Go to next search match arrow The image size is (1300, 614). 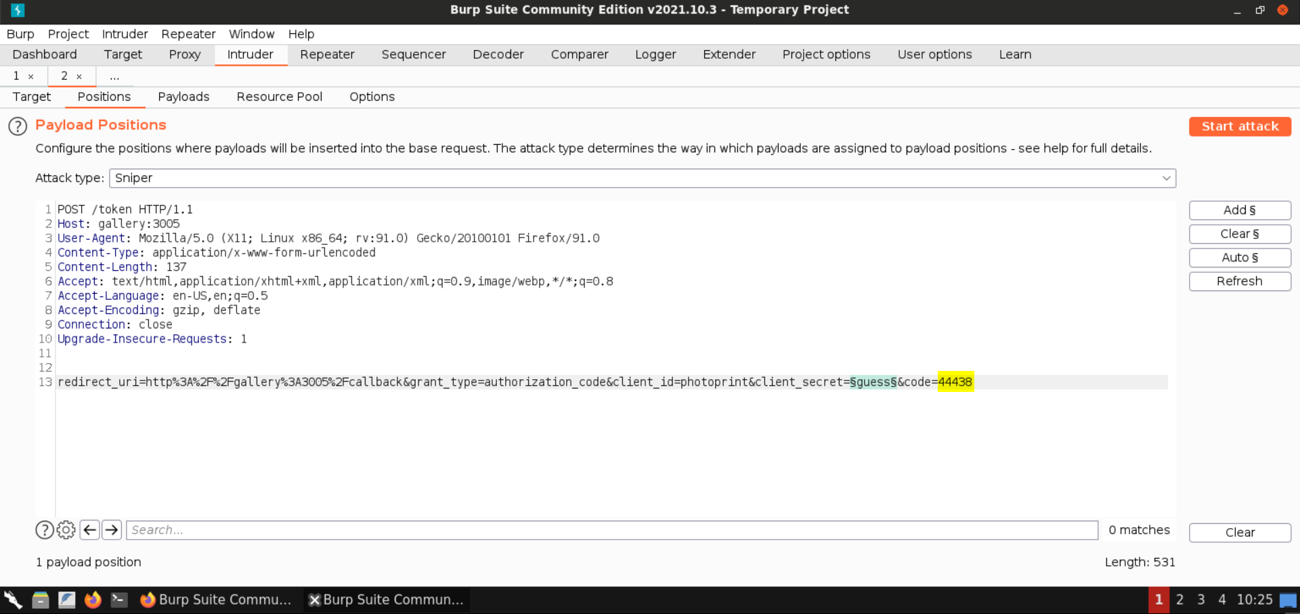[x=112, y=530]
